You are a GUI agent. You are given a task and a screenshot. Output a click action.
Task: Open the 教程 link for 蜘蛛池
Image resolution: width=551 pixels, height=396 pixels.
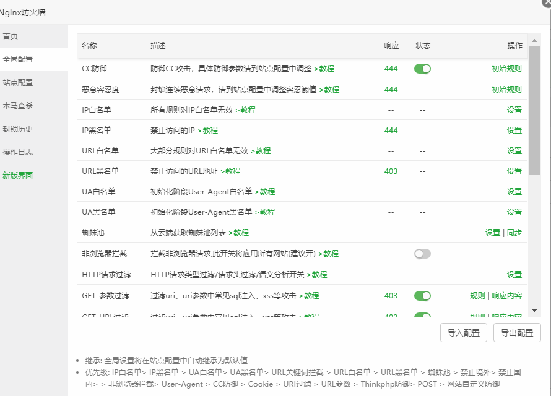pyautogui.click(x=238, y=233)
